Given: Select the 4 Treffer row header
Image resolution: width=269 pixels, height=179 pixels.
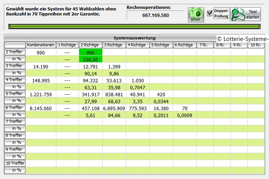Looking at the screenshot, I should 15,80.
